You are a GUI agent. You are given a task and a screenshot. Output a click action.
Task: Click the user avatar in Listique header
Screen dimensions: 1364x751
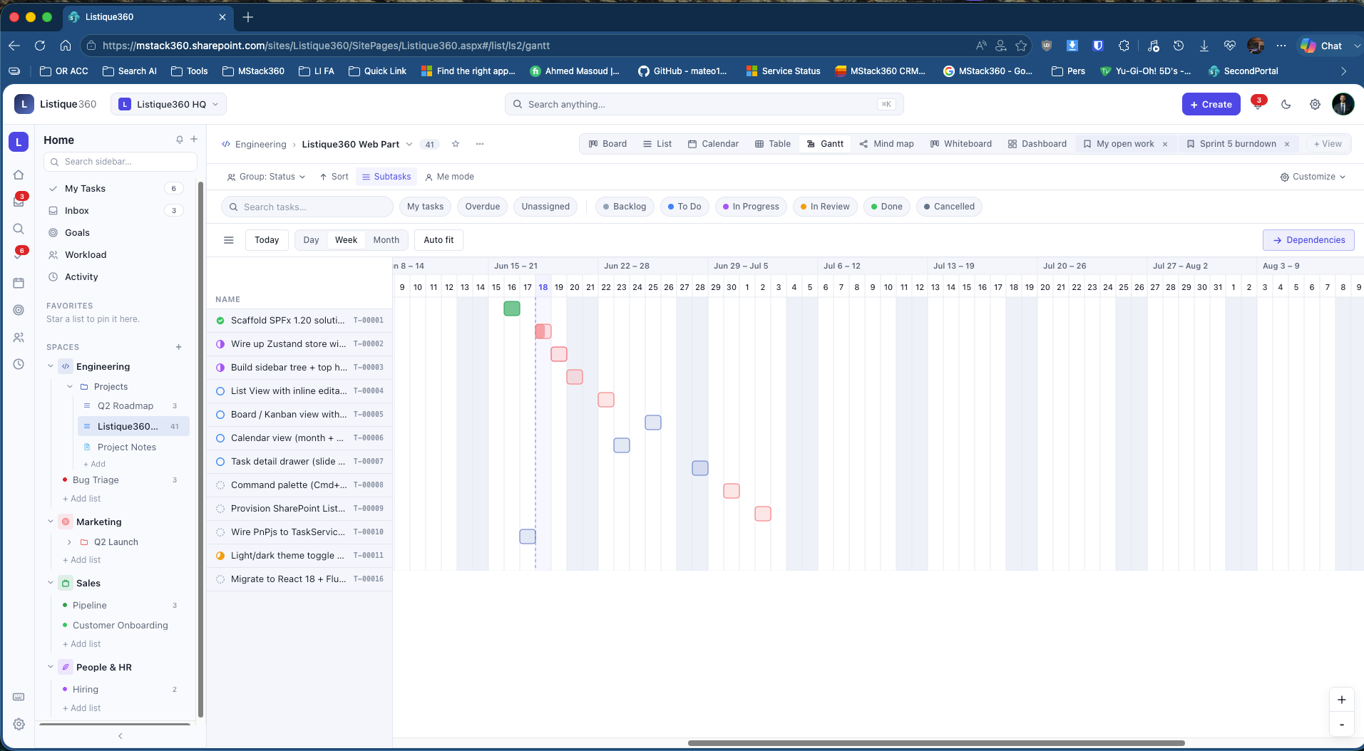(1343, 104)
